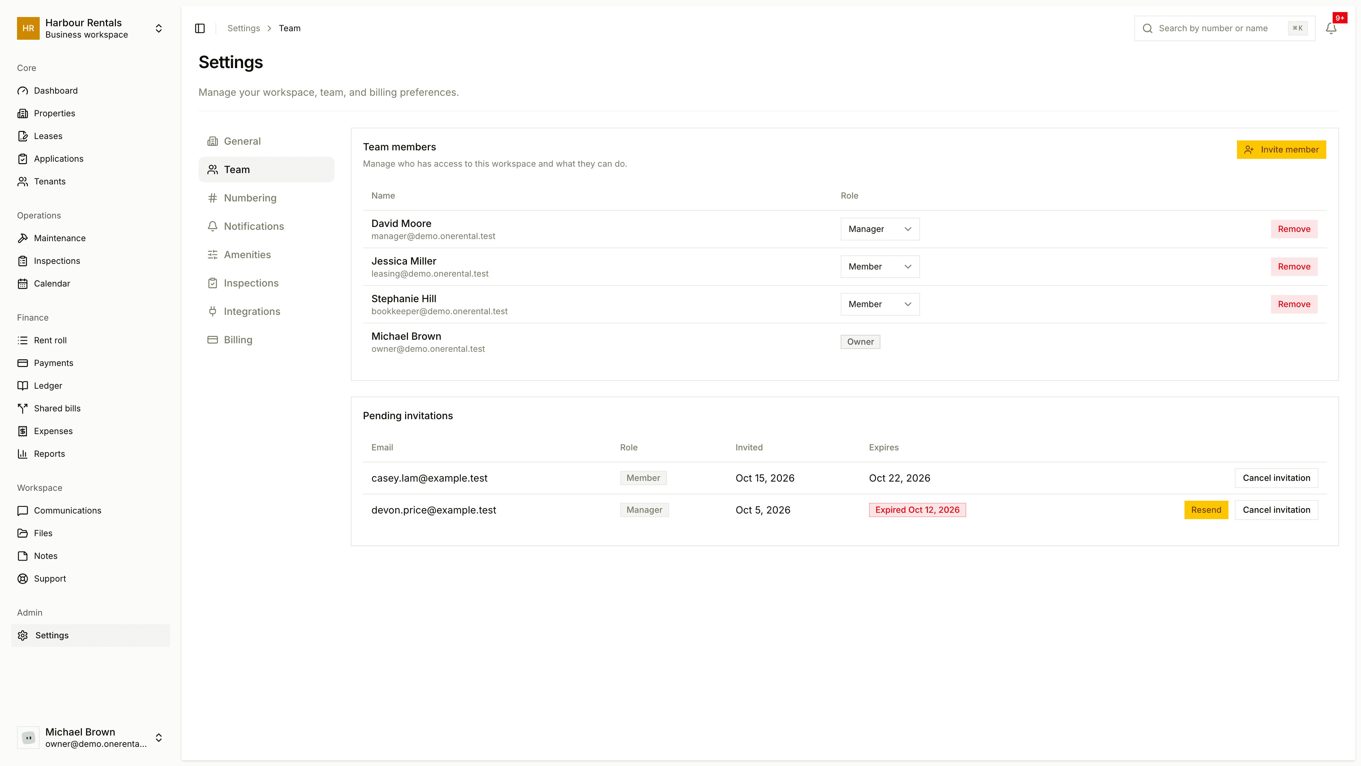Click the Settings breadcrumb link
The height and width of the screenshot is (766, 1361).
tap(243, 28)
